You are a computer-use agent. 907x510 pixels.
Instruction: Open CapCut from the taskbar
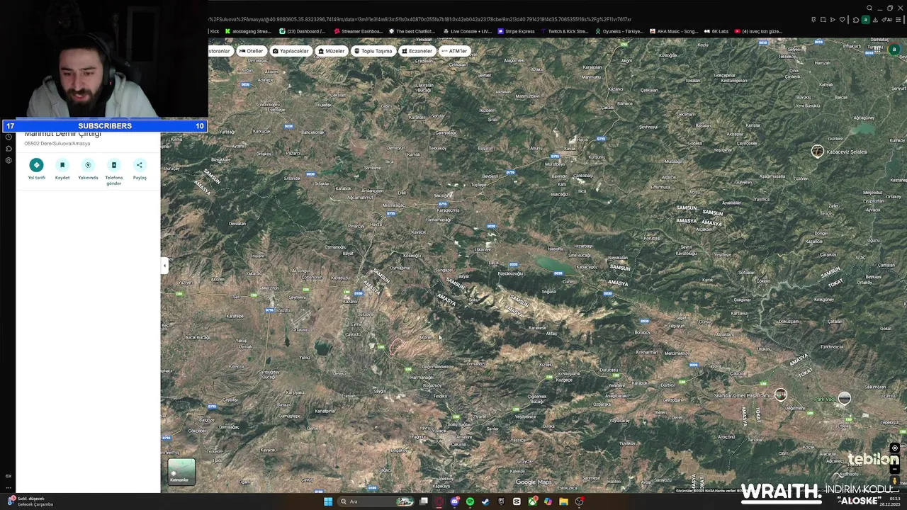517,501
